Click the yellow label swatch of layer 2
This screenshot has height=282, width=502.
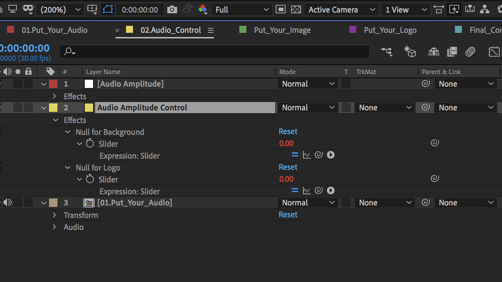(53, 108)
